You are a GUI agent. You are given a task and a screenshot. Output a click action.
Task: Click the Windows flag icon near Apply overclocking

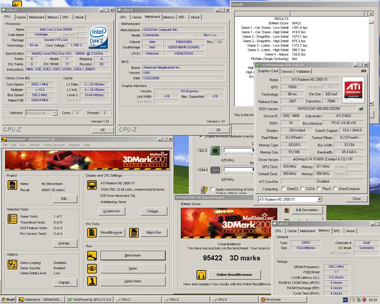tap(204, 190)
